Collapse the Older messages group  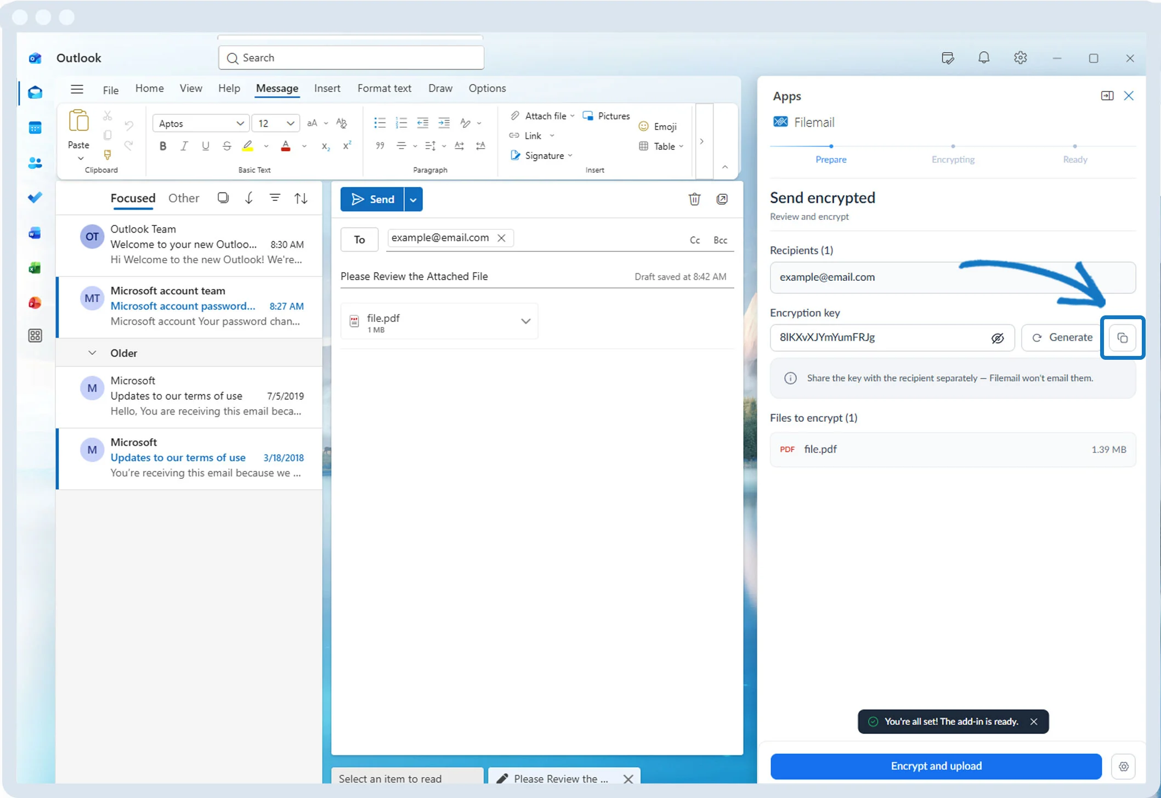[92, 353]
